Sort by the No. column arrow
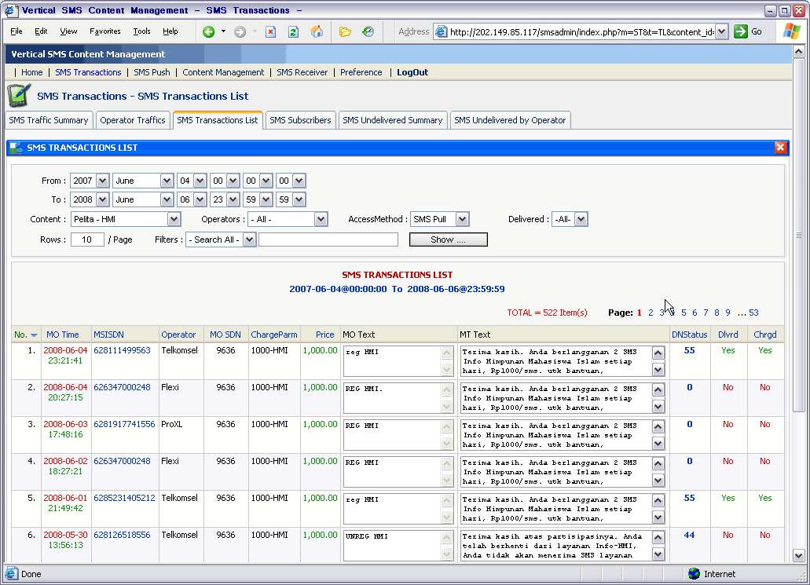This screenshot has width=810, height=585. click(x=34, y=335)
